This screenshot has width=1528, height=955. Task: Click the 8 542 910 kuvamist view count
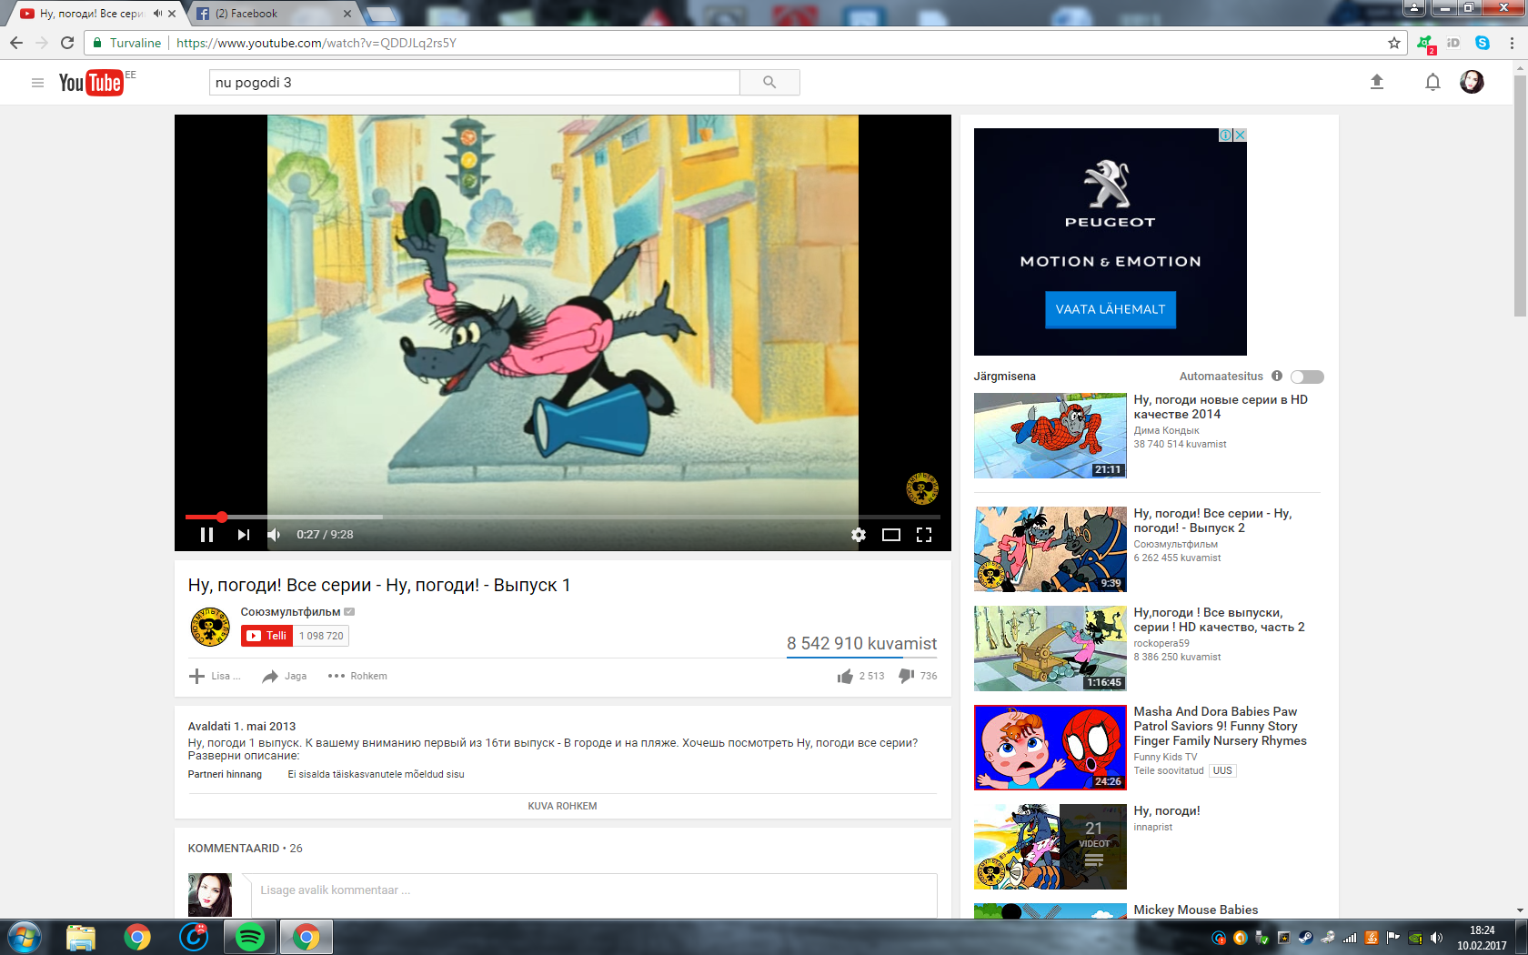[x=861, y=643]
